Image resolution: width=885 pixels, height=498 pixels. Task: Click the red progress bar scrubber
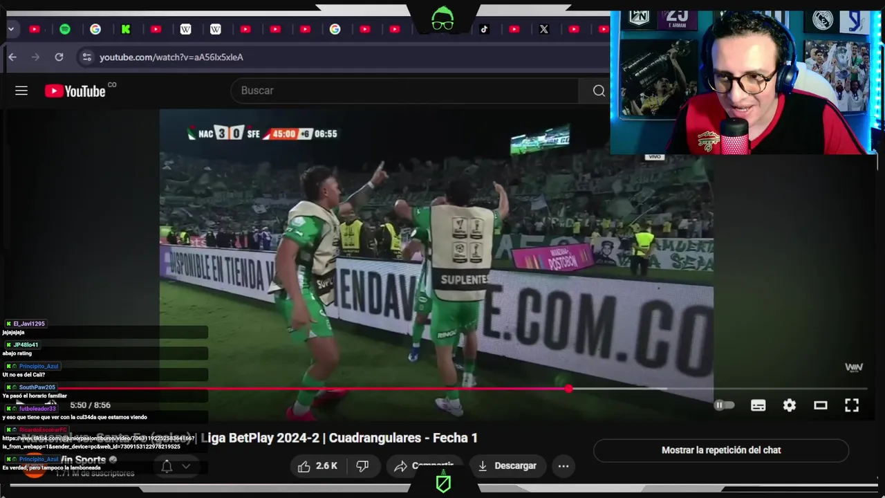(x=568, y=389)
